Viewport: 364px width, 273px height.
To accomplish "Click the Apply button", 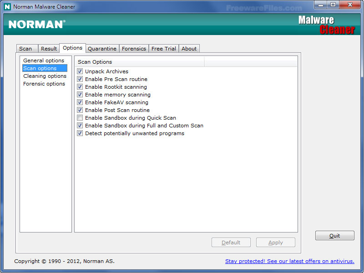I will [276, 243].
